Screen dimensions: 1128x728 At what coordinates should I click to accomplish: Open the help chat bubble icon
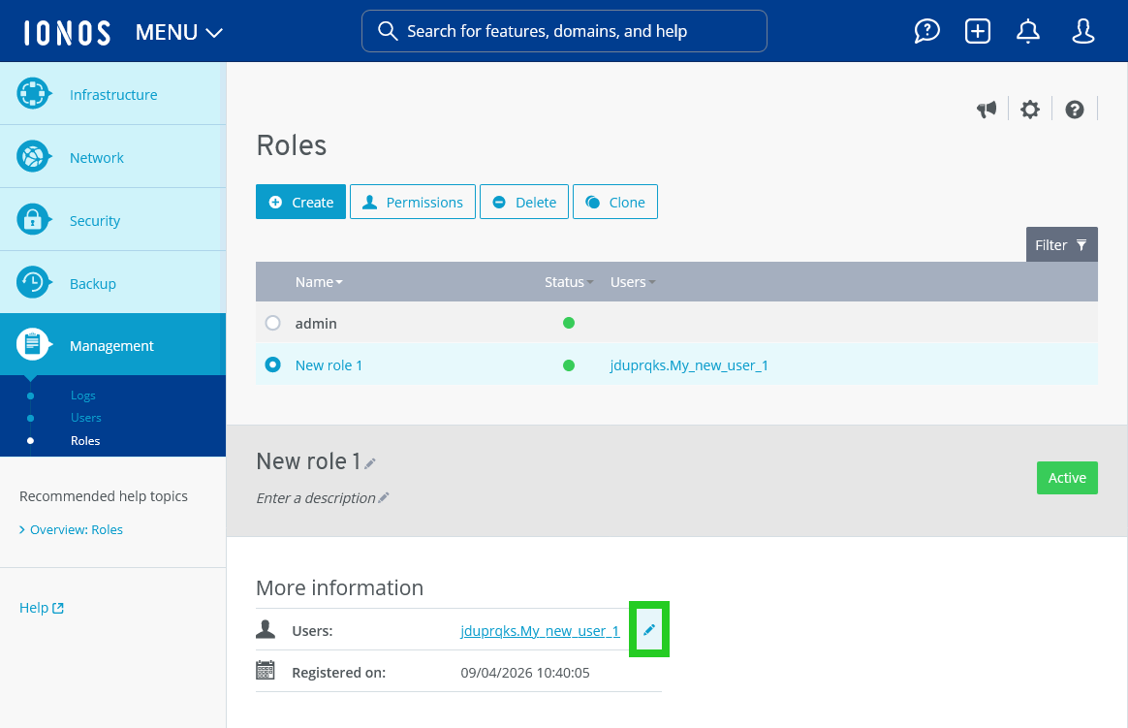coord(926,30)
